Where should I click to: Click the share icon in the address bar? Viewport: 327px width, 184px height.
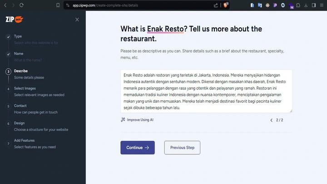[216, 5]
